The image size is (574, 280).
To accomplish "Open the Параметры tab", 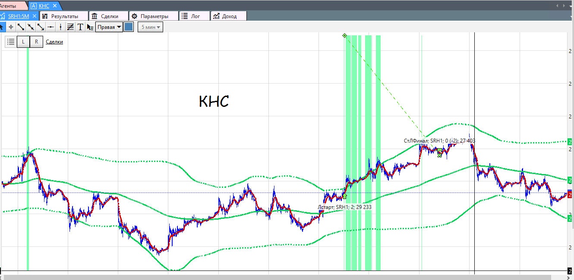I will tap(154, 16).
